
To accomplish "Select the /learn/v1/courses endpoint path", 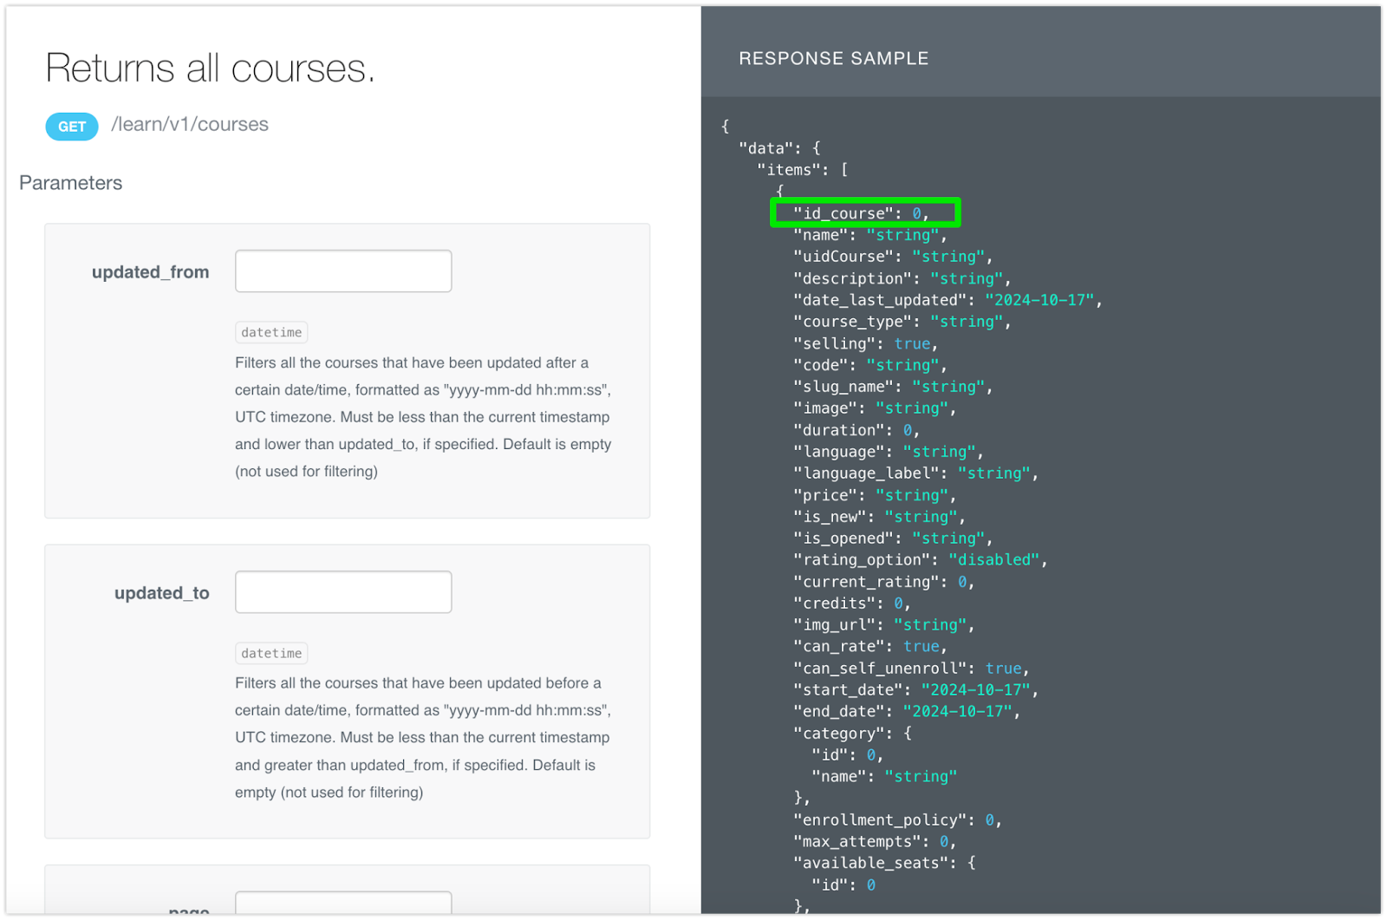I will point(190,125).
